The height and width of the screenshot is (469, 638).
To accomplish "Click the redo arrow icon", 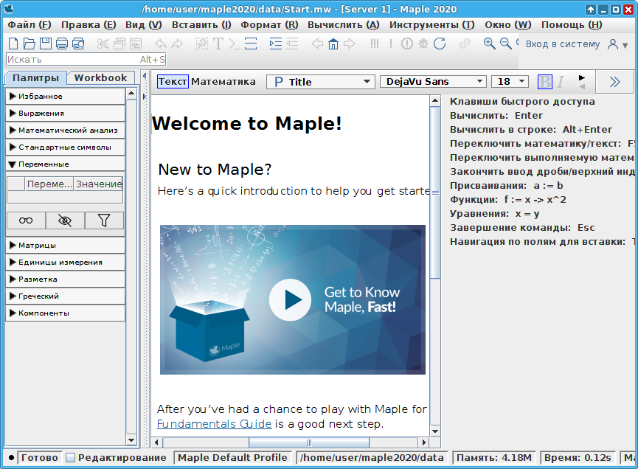I will (177, 44).
